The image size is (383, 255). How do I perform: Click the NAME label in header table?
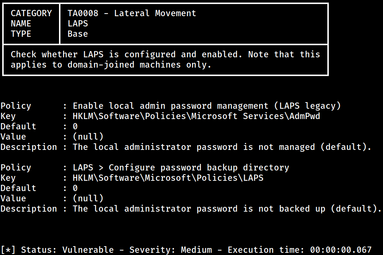(21, 24)
